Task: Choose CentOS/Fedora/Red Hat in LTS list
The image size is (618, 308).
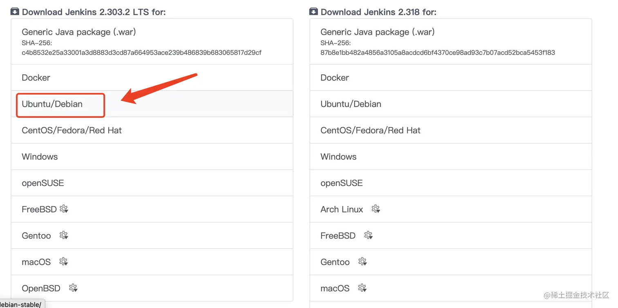Action: tap(152, 130)
